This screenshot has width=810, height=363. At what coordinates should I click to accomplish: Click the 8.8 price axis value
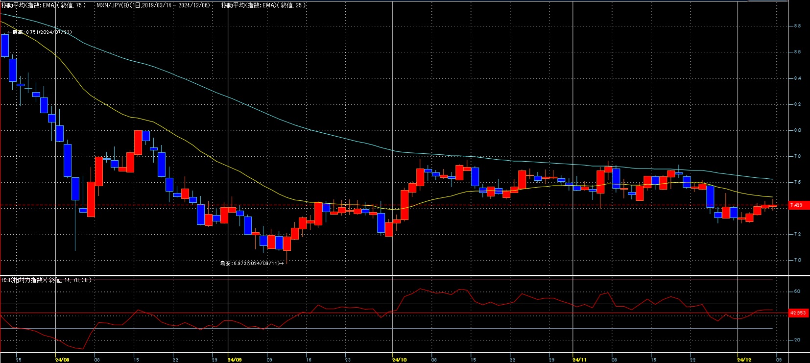tap(797, 26)
